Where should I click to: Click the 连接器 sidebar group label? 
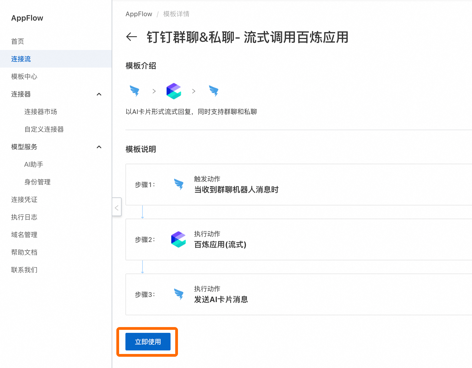pos(21,94)
